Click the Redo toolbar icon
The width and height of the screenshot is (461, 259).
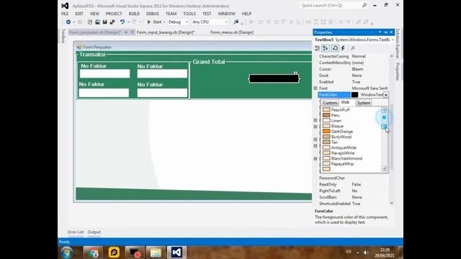[x=135, y=22]
